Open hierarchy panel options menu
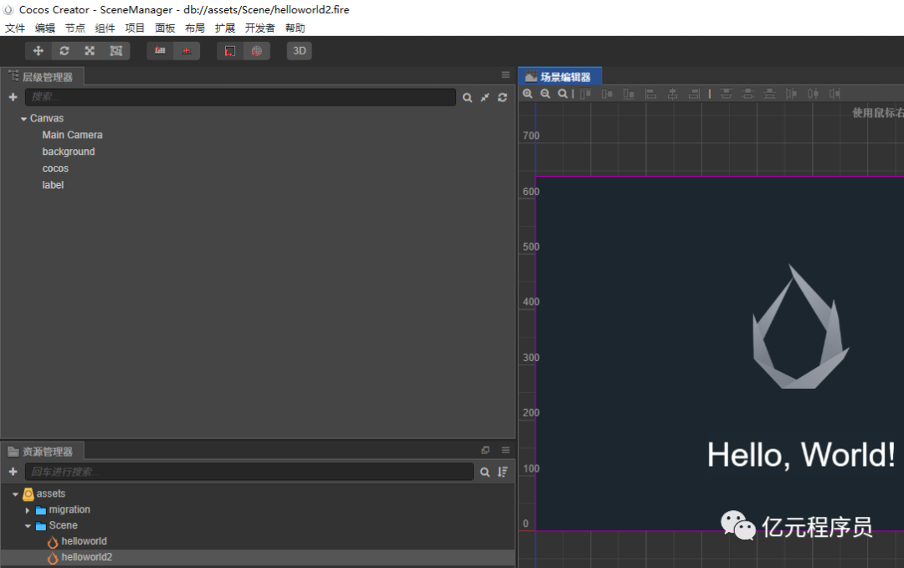 pos(506,75)
